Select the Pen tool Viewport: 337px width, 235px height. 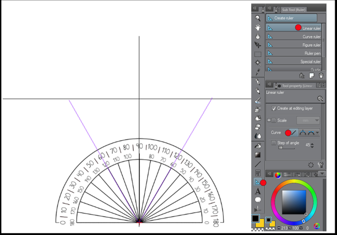click(x=258, y=82)
